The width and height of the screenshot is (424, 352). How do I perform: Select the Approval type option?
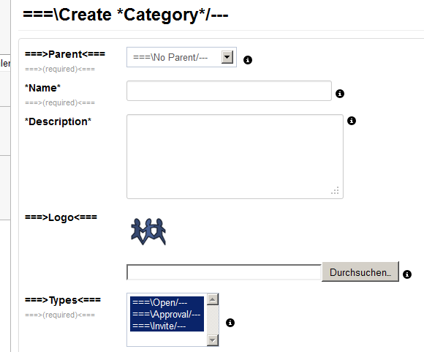click(167, 314)
